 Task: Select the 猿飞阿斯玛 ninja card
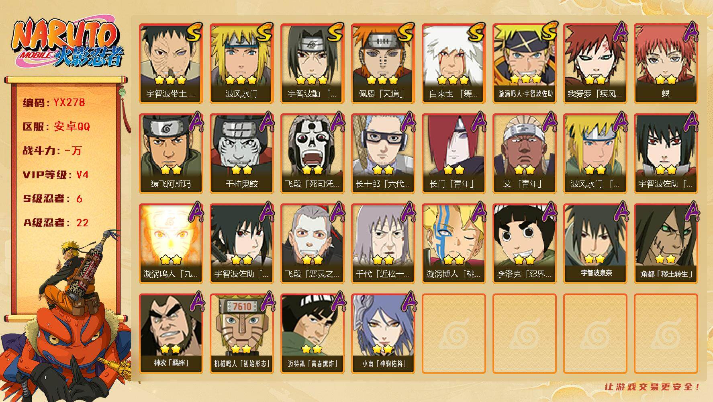pyautogui.click(x=171, y=153)
